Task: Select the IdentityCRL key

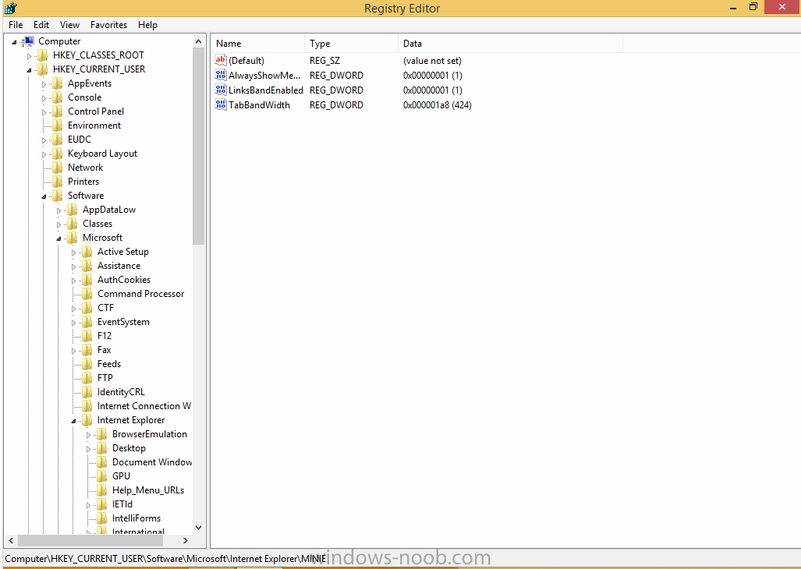Action: pos(121,392)
